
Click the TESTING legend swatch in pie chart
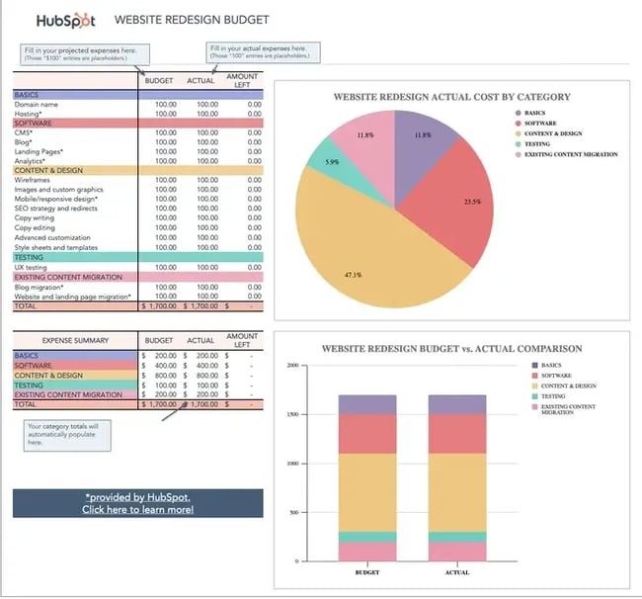pos(517,144)
